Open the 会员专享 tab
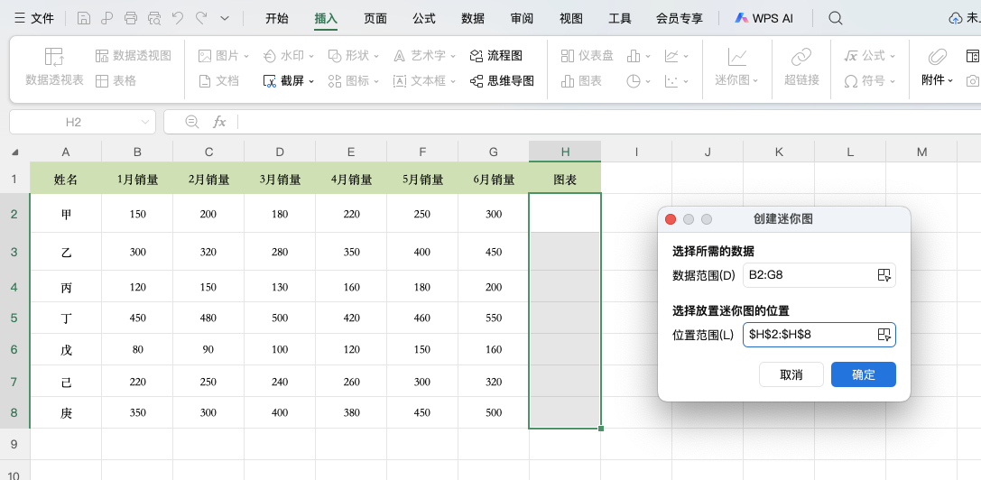The image size is (981, 480). pos(680,18)
